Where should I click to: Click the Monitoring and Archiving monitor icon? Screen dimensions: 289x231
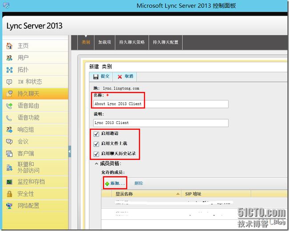point(9,182)
